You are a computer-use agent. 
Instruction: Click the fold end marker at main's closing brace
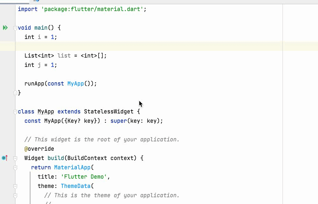15,93
